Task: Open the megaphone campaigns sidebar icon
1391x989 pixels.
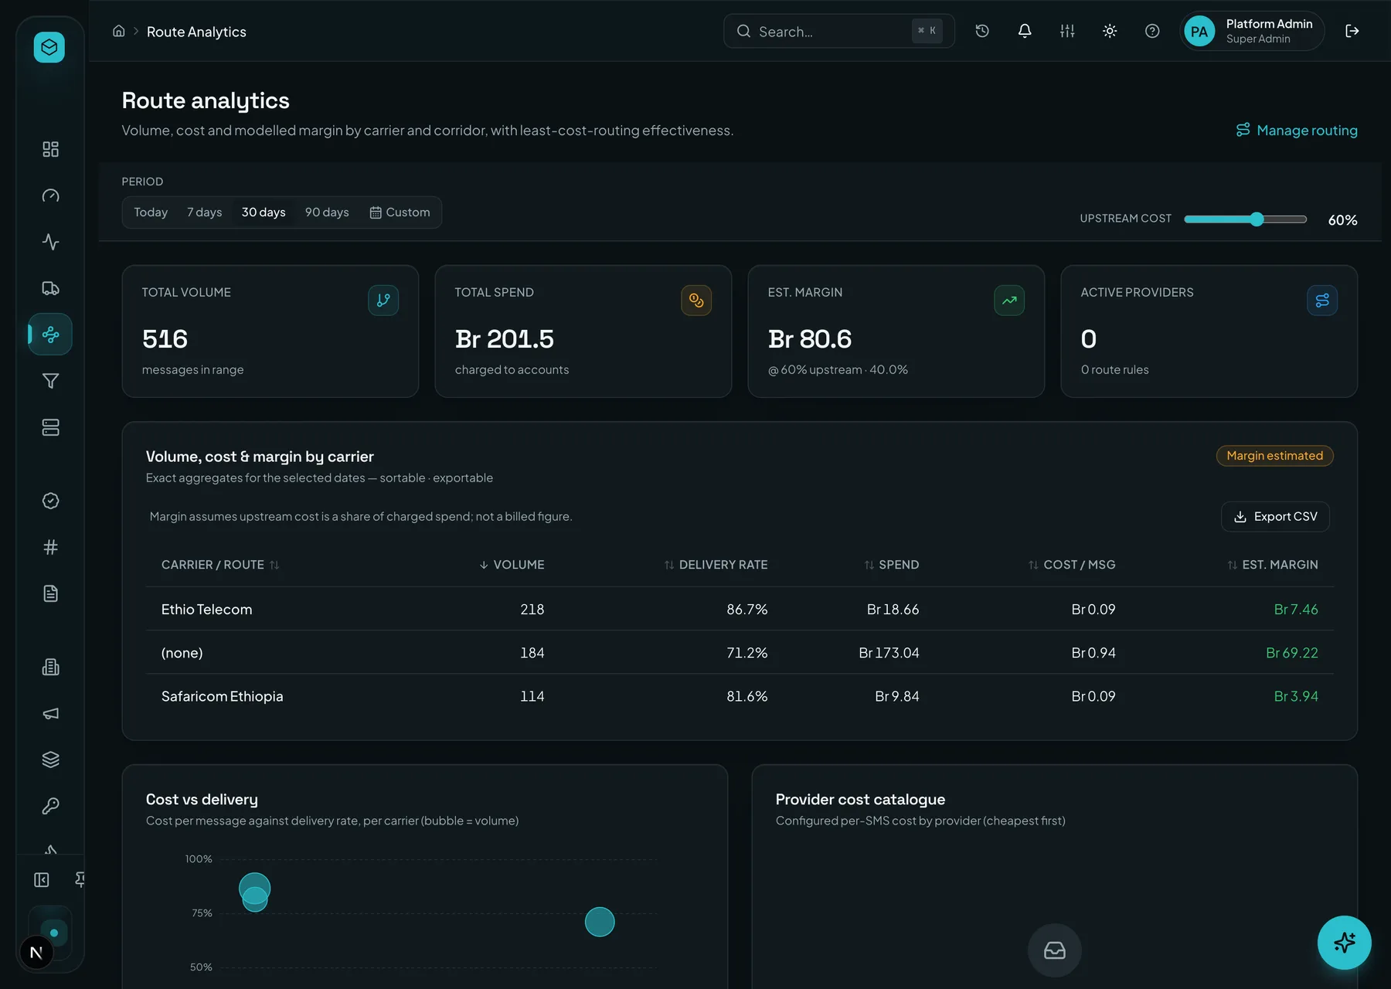Action: [50, 713]
